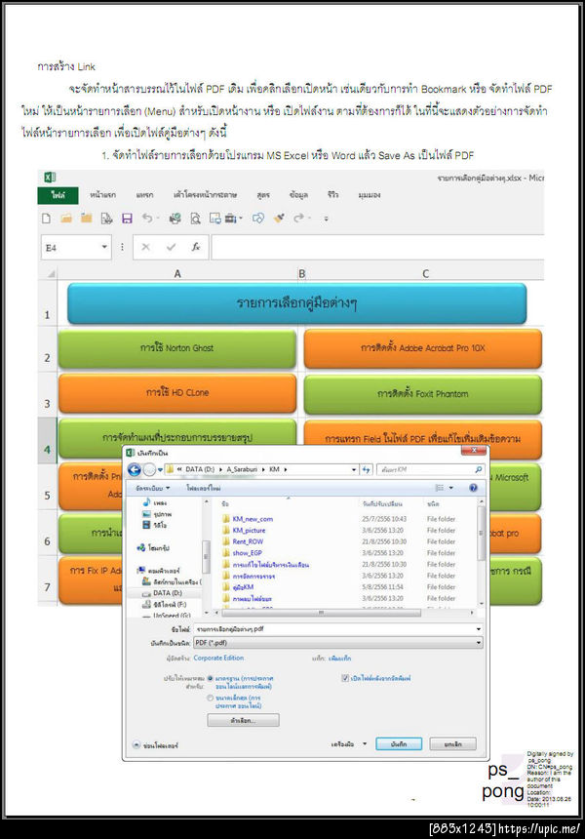Open the Customize Quick Access Toolbar dropdown
Screen dimensions: 585x839
[x=327, y=219]
